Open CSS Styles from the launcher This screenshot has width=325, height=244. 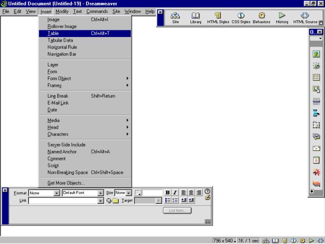pos(241,18)
